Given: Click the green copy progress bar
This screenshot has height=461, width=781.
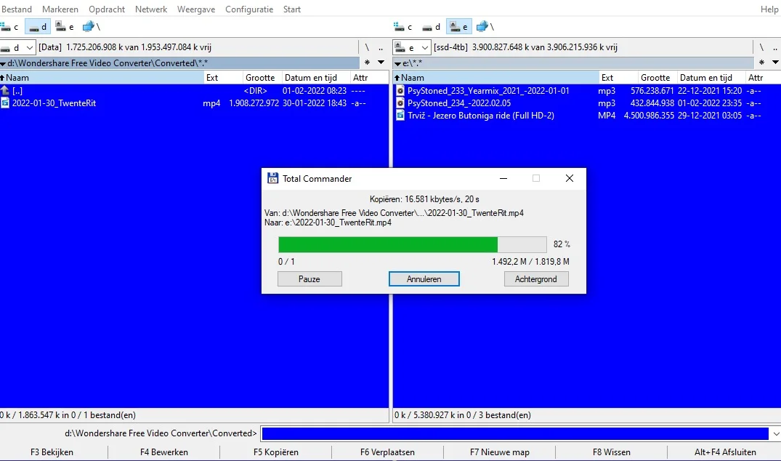Looking at the screenshot, I should pyautogui.click(x=413, y=245).
